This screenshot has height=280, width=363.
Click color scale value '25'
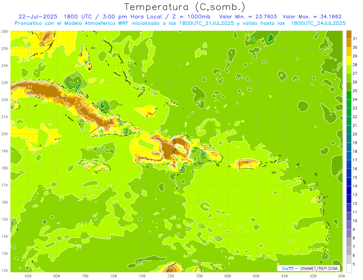[x=355, y=91]
